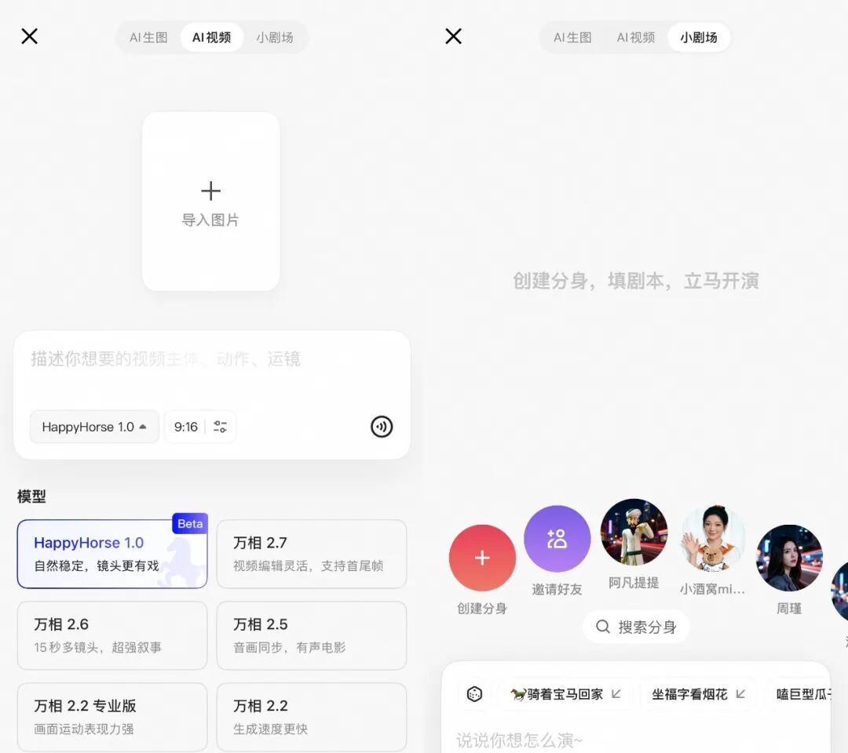Open video settings sliders icon
Image resolution: width=848 pixels, height=753 pixels.
(221, 427)
